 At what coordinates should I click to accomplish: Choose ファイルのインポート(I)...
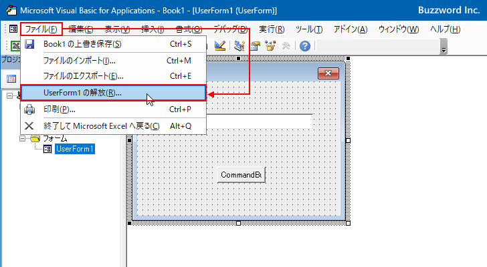tap(113, 60)
